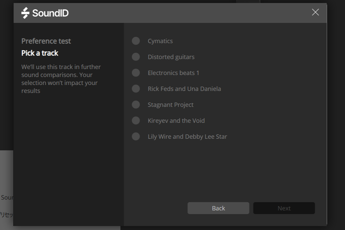Viewport: 345px width, 230px height.
Task: Choose the Distorted guitars radio button
Action: (x=136, y=57)
